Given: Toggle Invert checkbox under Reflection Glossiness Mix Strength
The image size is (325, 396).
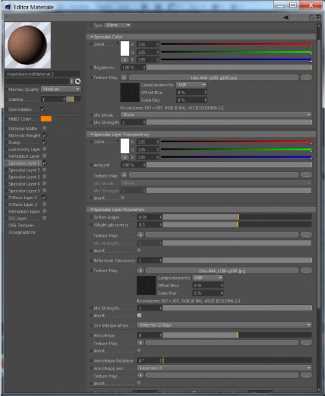Looking at the screenshot, I should click(139, 315).
